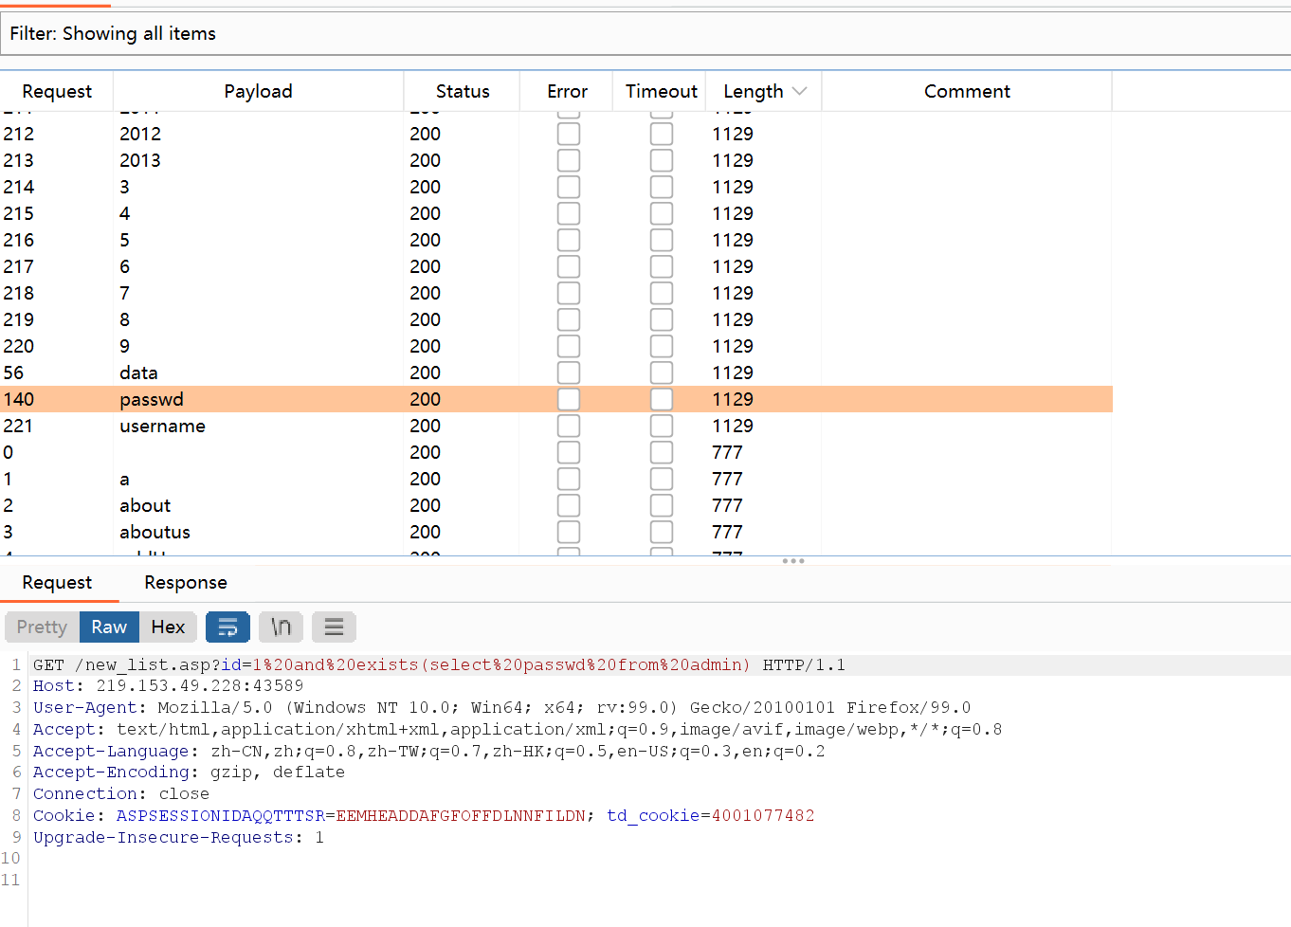Switch to the Response tab
Image resolution: width=1291 pixels, height=927 pixels.
tap(186, 582)
